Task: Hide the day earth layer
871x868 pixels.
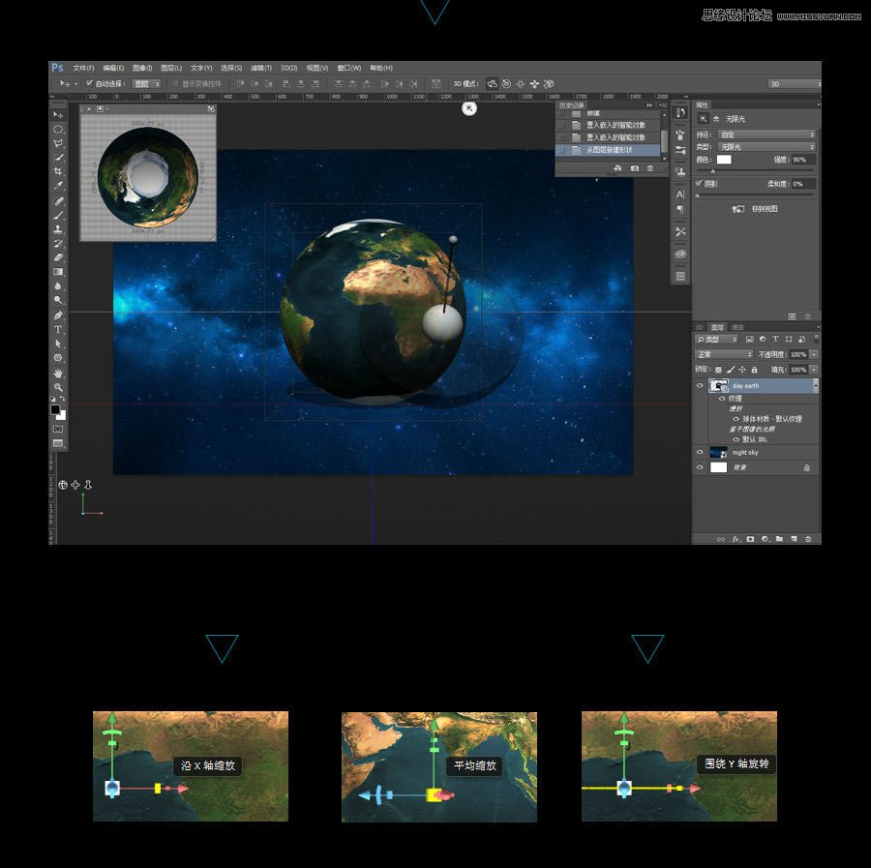Action: click(x=700, y=385)
